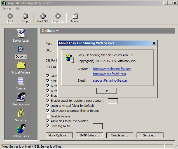178x149 pixels.
Task: Toggle Allow users to upload files to forums
Action: point(48,111)
